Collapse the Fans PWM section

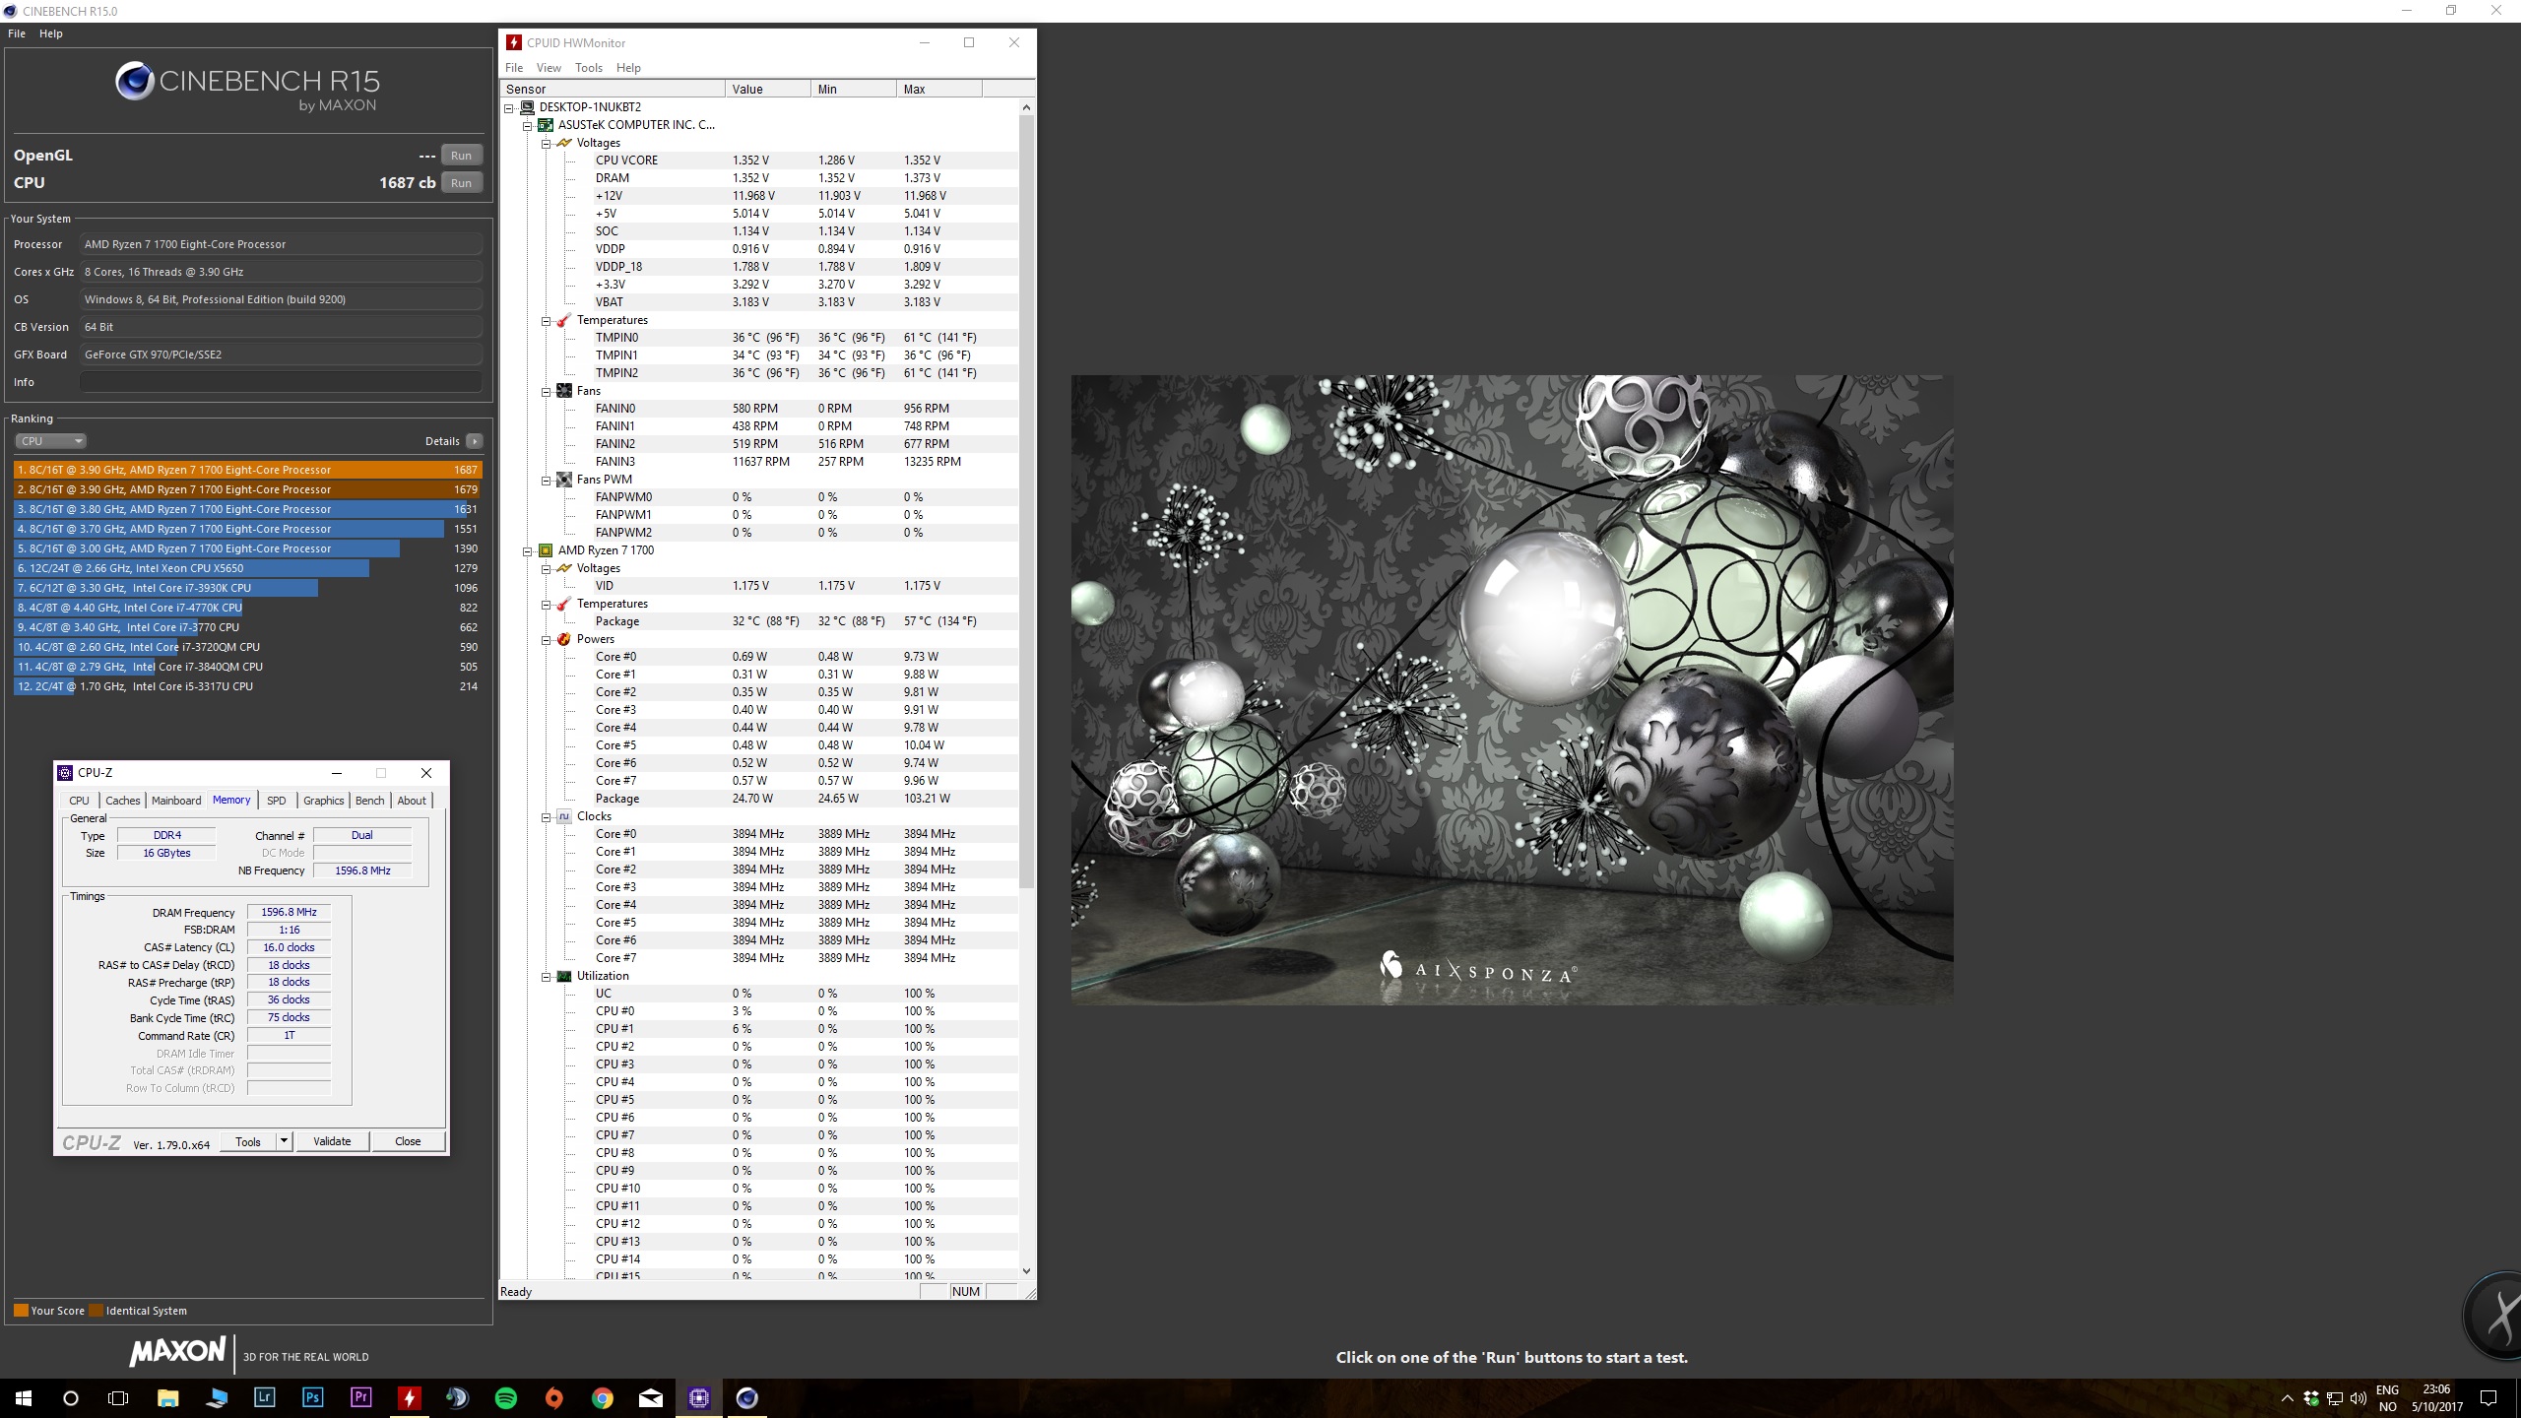coord(547,481)
